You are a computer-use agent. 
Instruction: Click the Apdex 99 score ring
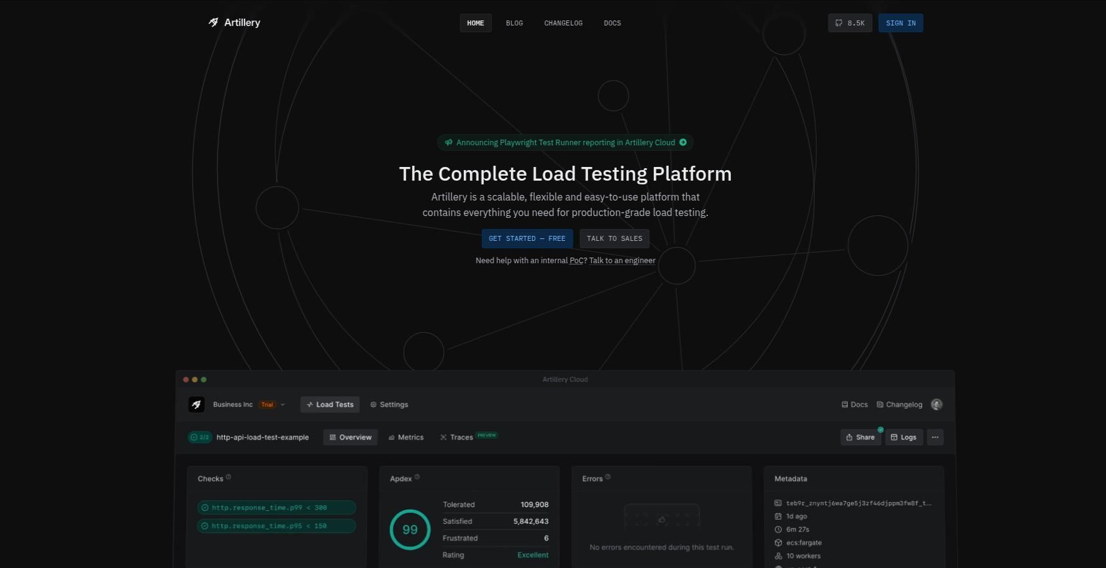[x=410, y=530]
